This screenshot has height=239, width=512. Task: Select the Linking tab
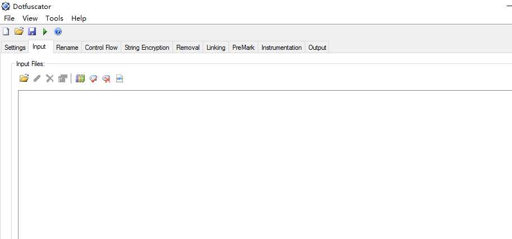216,47
